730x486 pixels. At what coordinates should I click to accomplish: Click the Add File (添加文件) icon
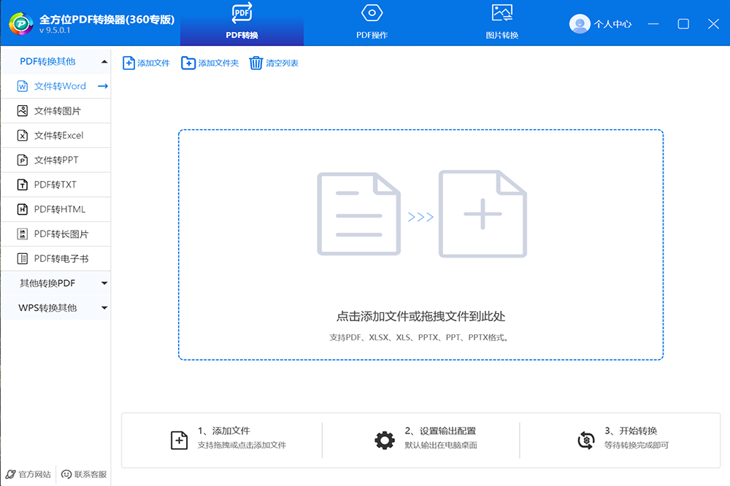(128, 63)
